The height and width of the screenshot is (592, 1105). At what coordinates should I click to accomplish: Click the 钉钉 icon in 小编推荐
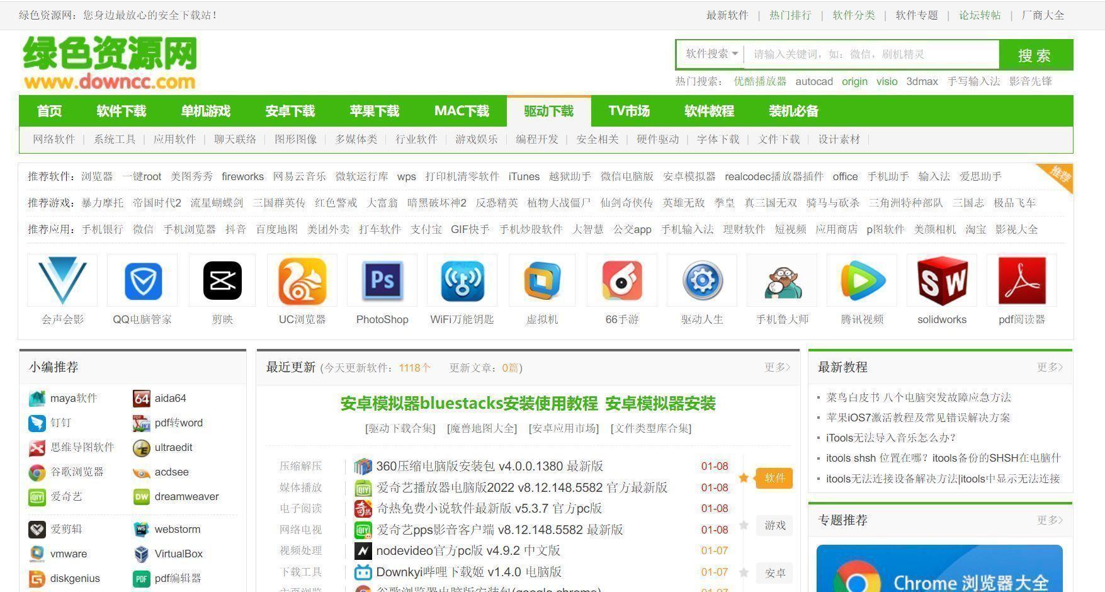pyautogui.click(x=37, y=423)
